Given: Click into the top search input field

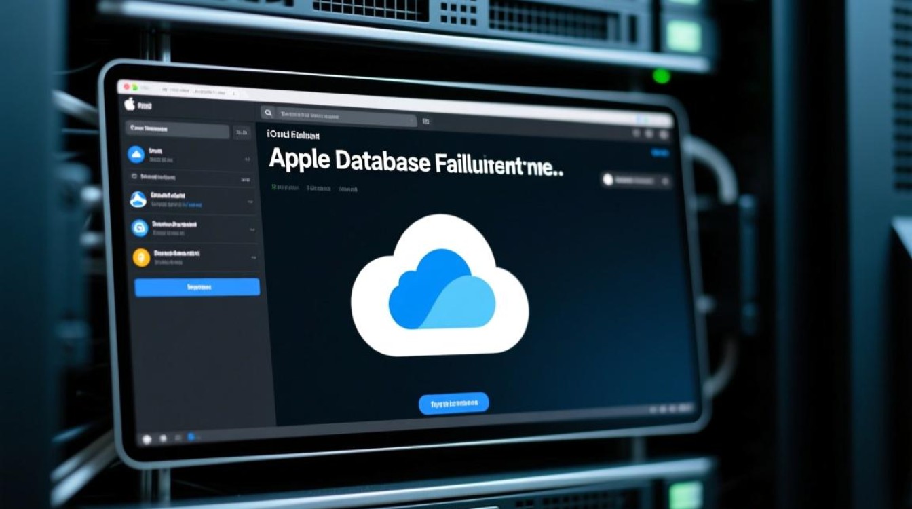Looking at the screenshot, I should pyautogui.click(x=346, y=117).
